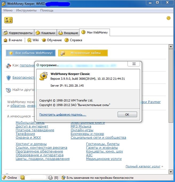Open Гостиницы, билеты link
Image resolution: width=175 pixels, height=182 pixels.
(x=103, y=144)
